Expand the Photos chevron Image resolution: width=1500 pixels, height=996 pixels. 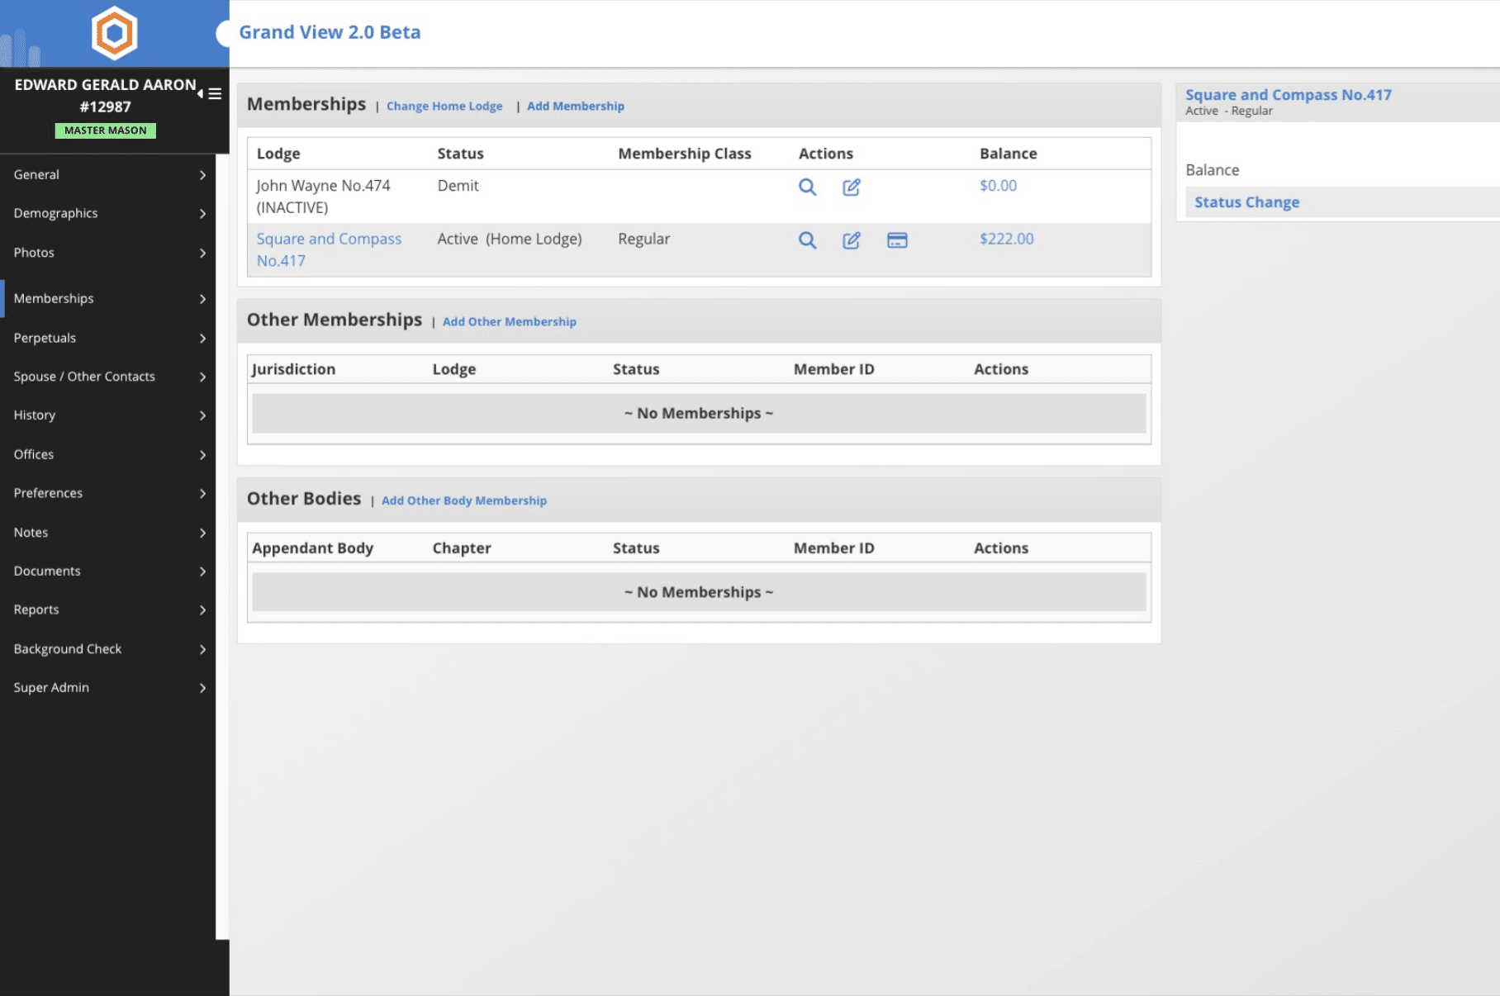(202, 253)
